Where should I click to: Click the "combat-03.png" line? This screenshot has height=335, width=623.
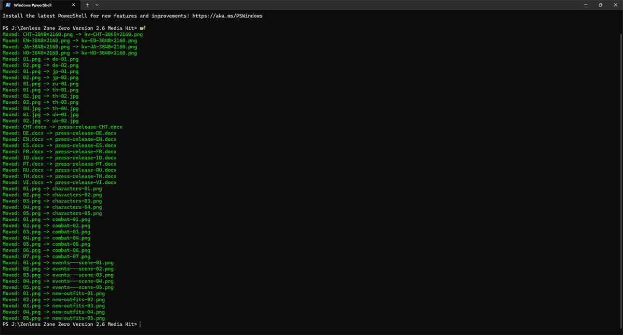(47, 232)
